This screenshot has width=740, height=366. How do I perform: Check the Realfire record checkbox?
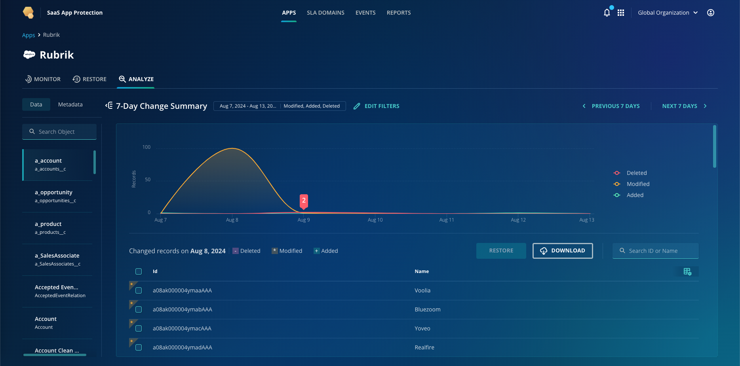coord(139,347)
